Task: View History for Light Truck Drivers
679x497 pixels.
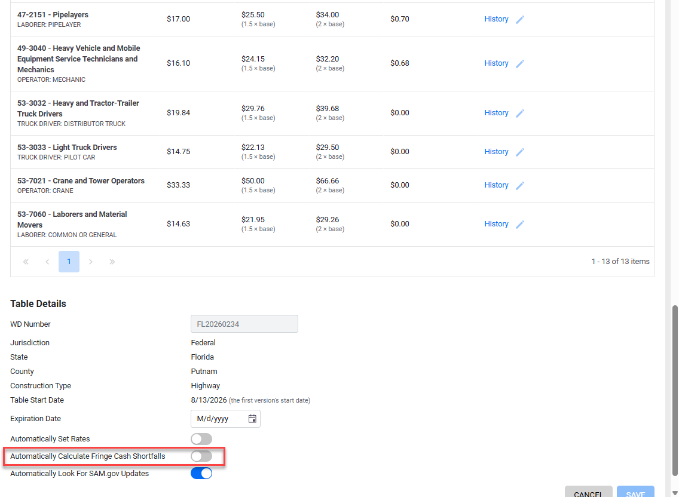Action: tap(496, 152)
